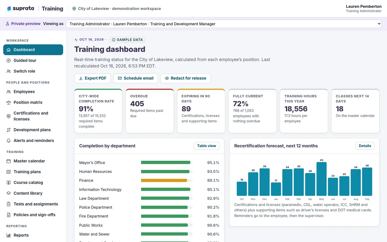The width and height of the screenshot is (387, 242).
Task: Switch completion chart to Table view
Action: [x=206, y=146]
